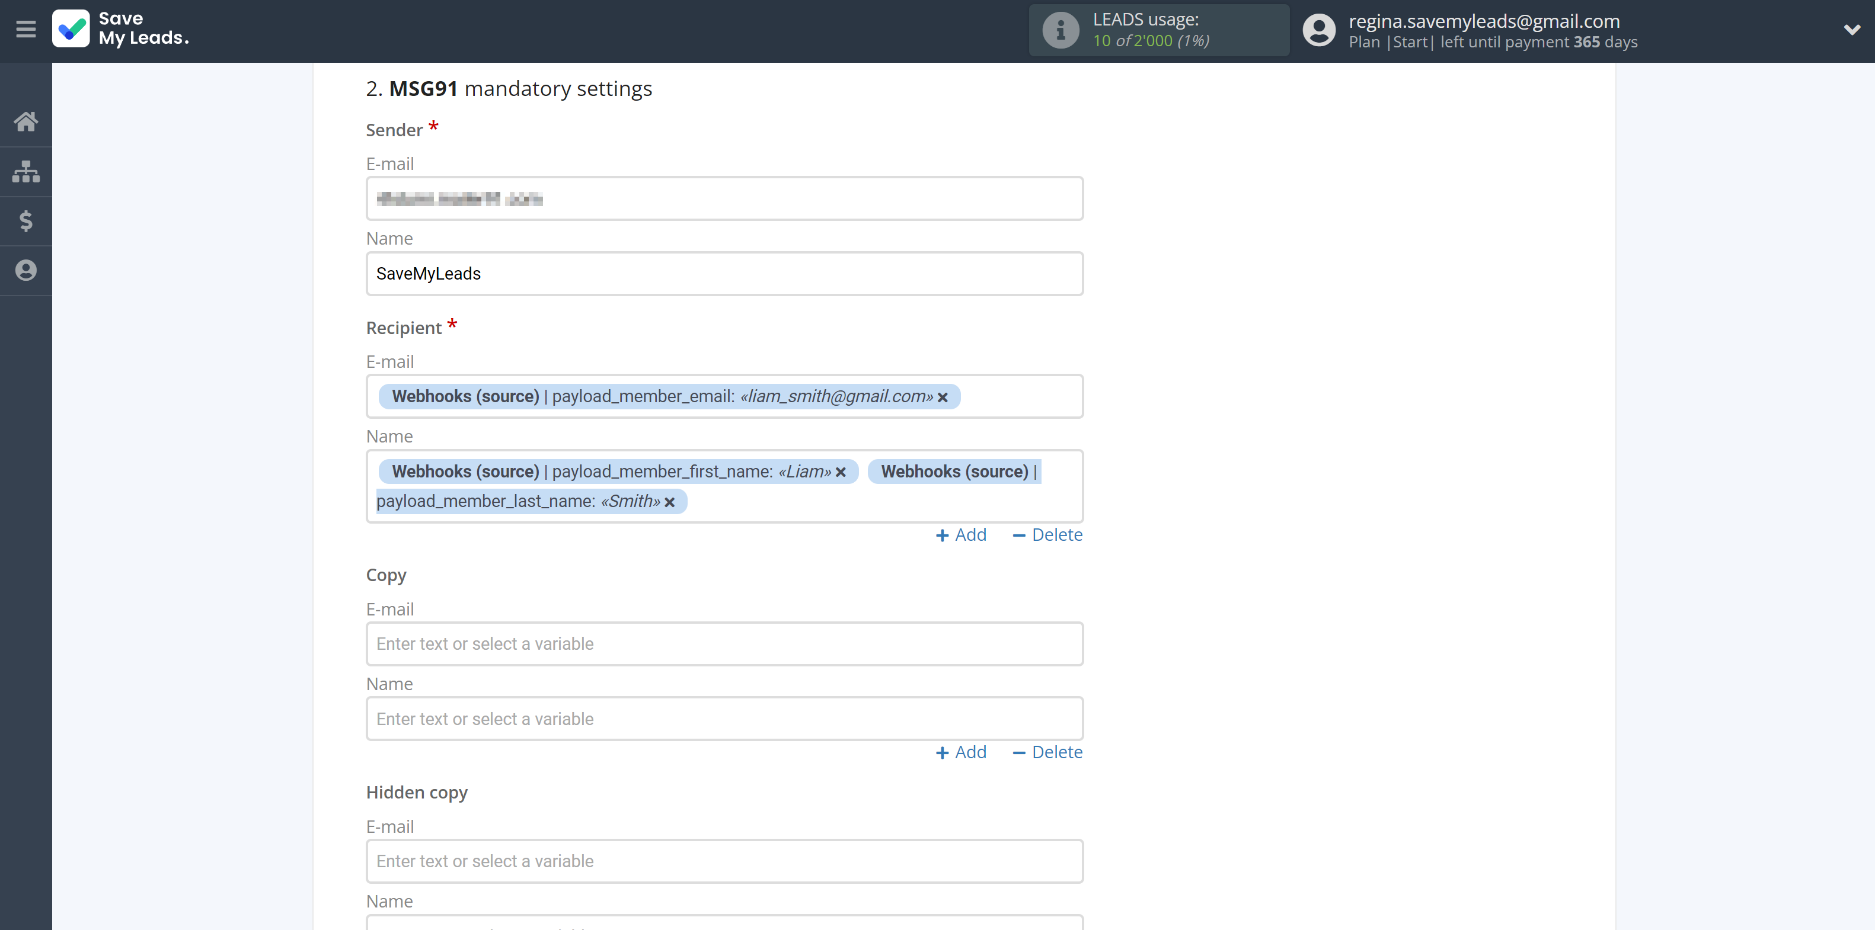Click inside the Recipient Name field
Screen dimensions: 1875x930
click(724, 486)
